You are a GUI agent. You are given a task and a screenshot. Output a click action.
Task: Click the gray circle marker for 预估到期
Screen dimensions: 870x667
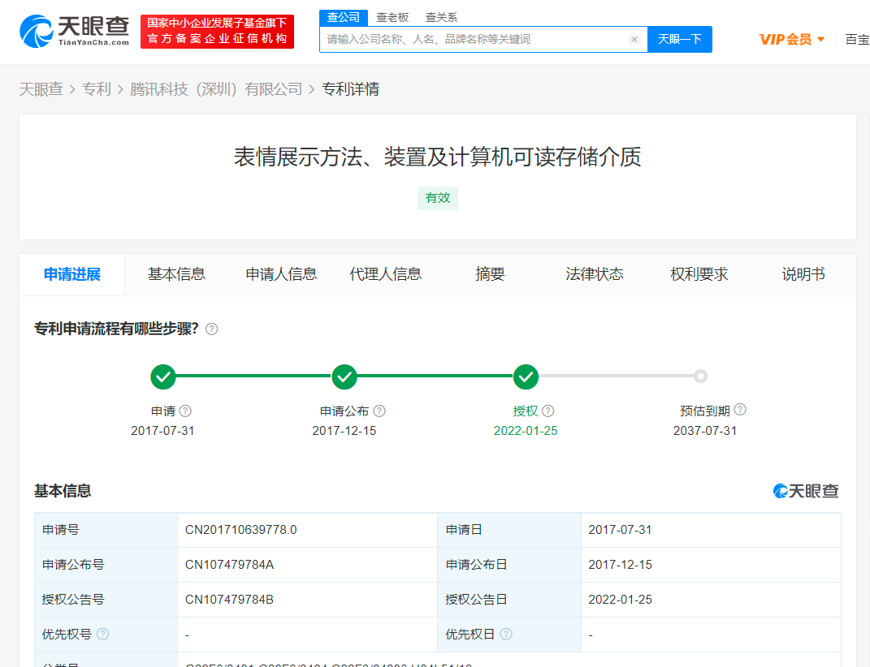pos(701,377)
